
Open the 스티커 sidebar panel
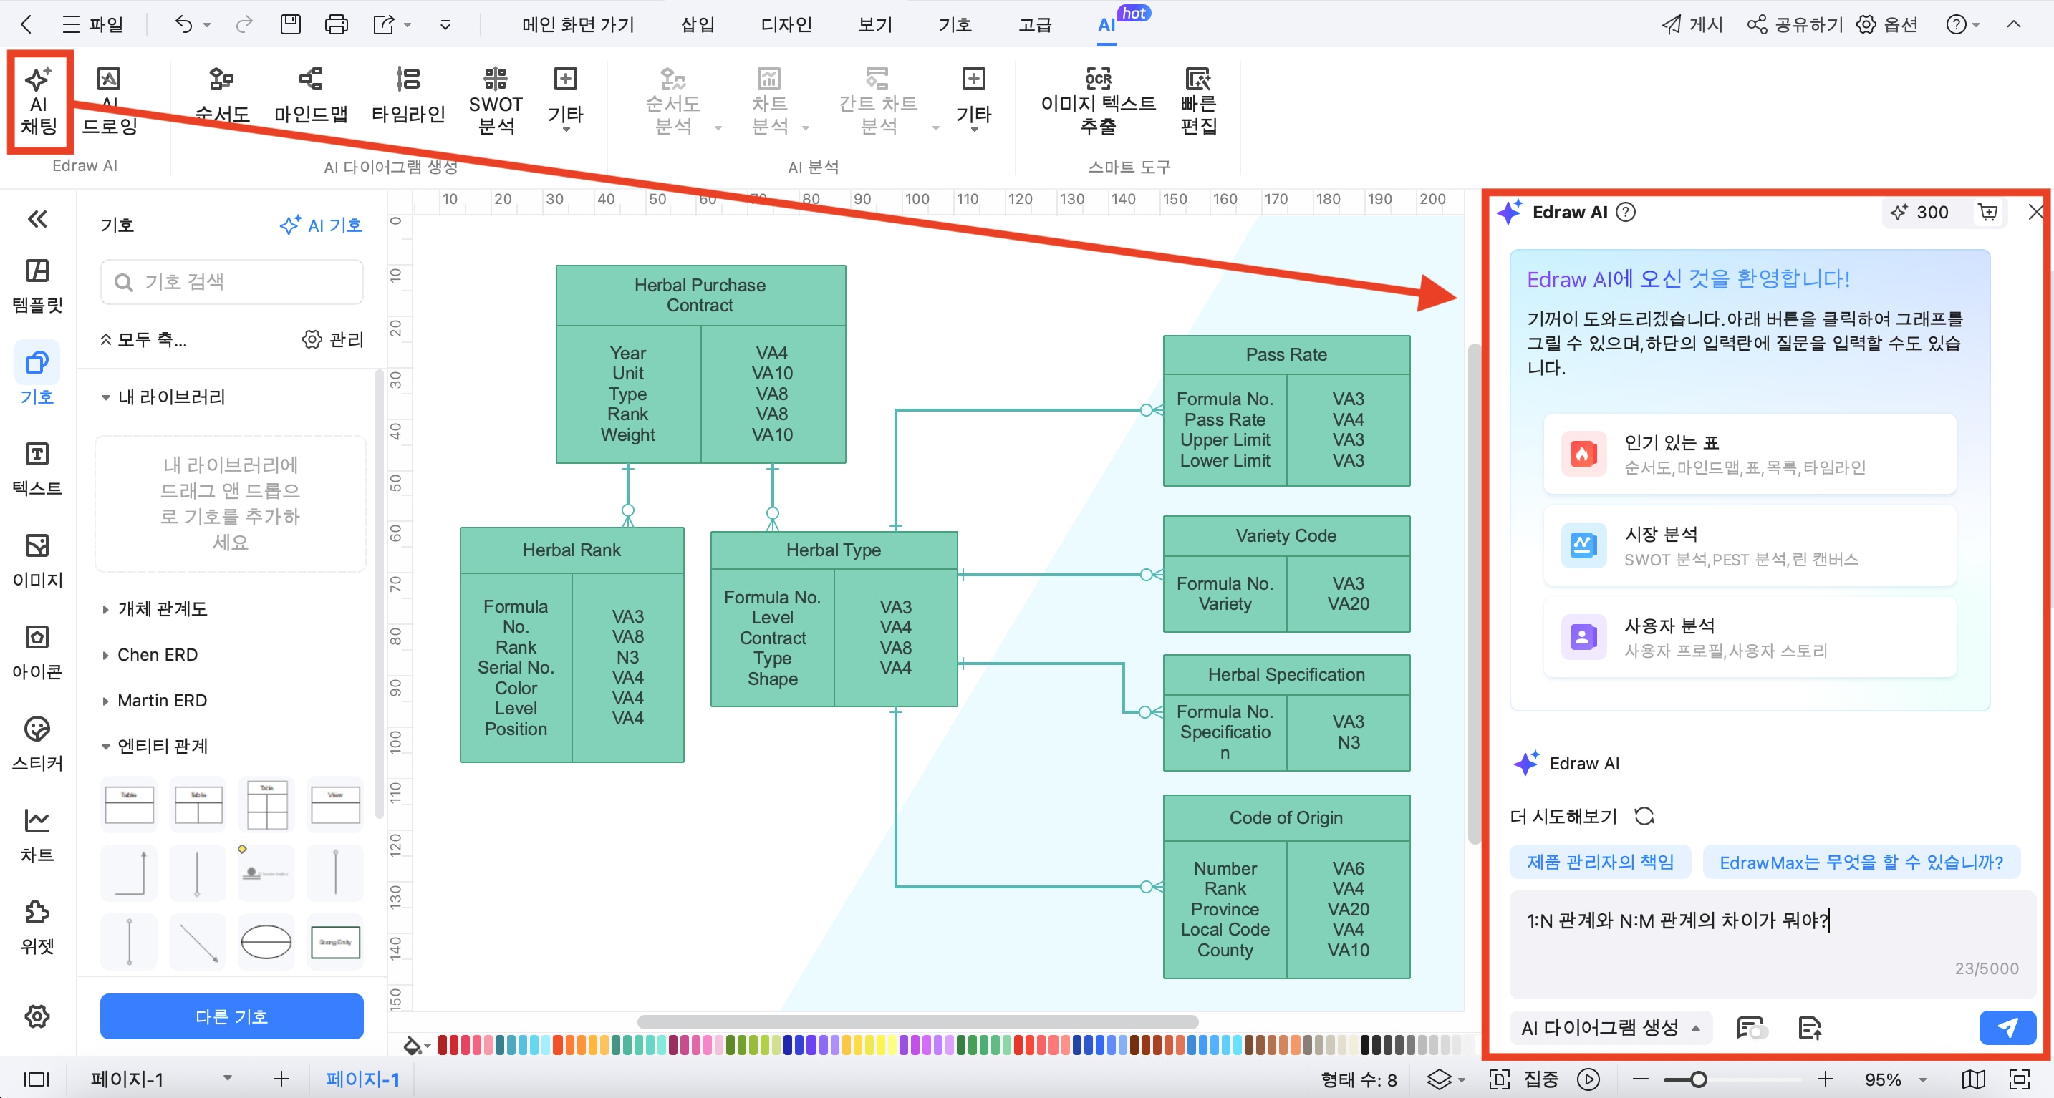click(x=37, y=743)
